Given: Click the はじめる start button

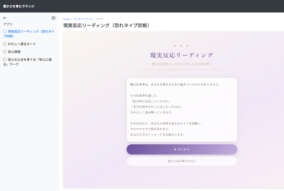Looking at the screenshot, I should click(x=182, y=149).
